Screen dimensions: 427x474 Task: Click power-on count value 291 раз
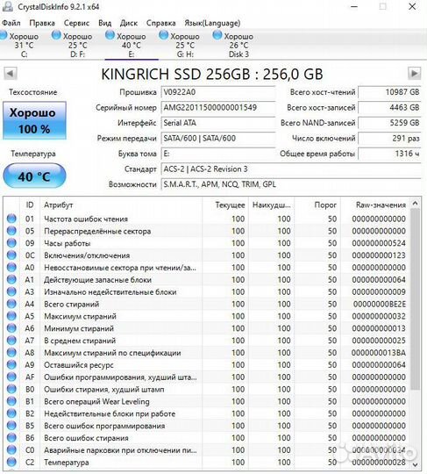389,138
